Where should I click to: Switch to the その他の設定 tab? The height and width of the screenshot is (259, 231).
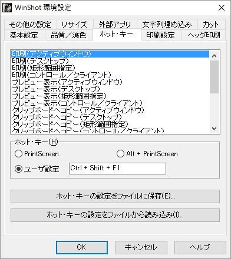coord(30,25)
